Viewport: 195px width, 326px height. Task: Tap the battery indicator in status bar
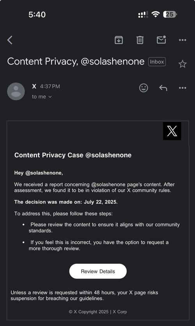coord(170,14)
